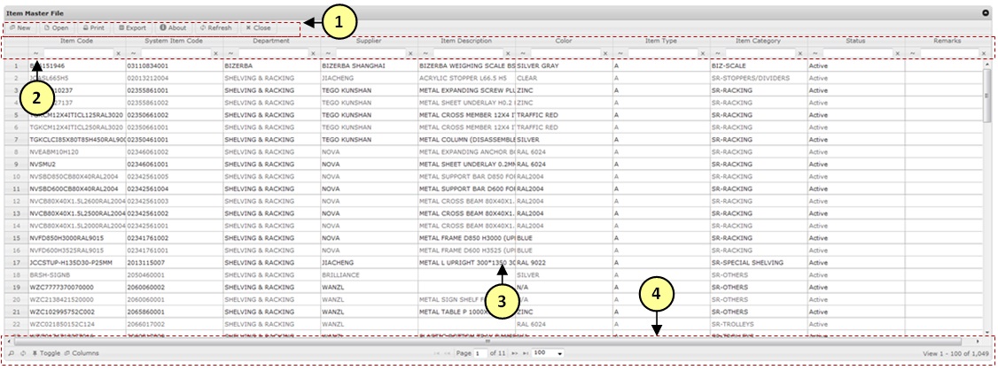The image size is (998, 370).
Task: Refresh the Item Master File grid
Action: (x=215, y=27)
